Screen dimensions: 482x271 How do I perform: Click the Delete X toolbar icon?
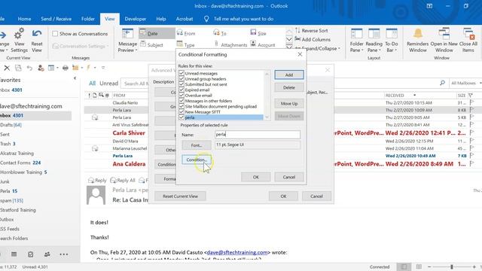tap(7, 68)
